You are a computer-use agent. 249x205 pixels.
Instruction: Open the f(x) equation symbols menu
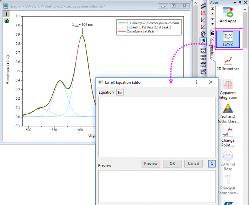click(x=120, y=93)
